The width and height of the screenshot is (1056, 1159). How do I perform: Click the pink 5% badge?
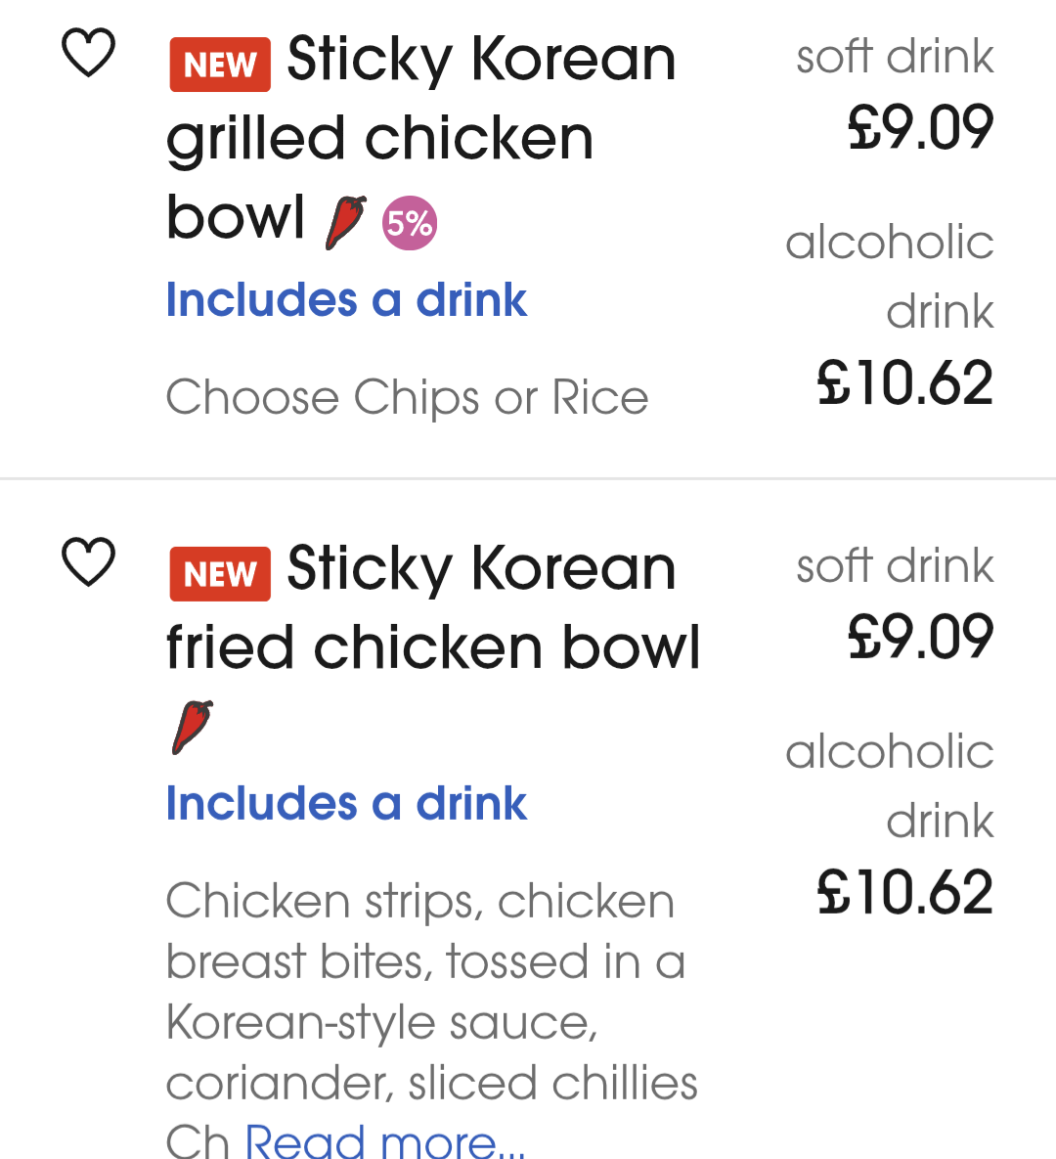point(409,223)
